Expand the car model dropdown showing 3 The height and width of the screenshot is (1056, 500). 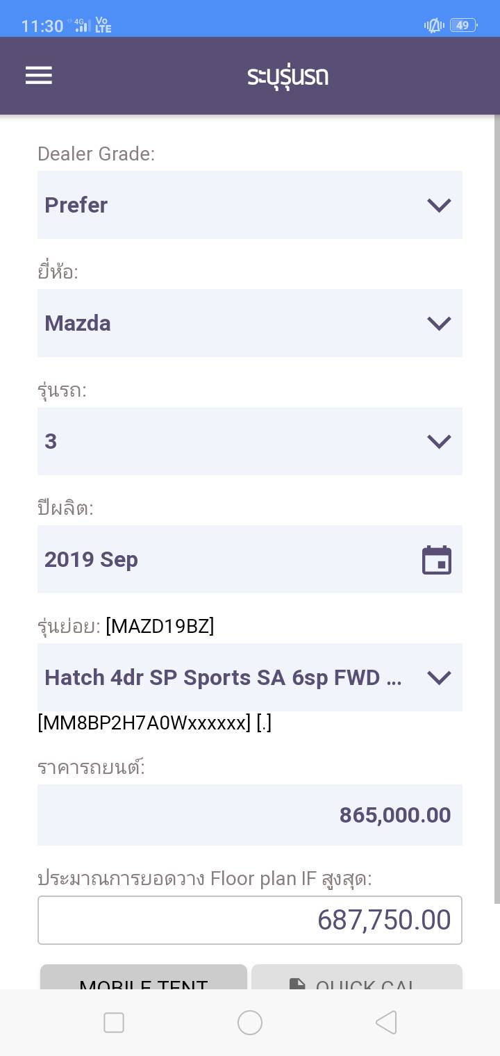(x=249, y=441)
